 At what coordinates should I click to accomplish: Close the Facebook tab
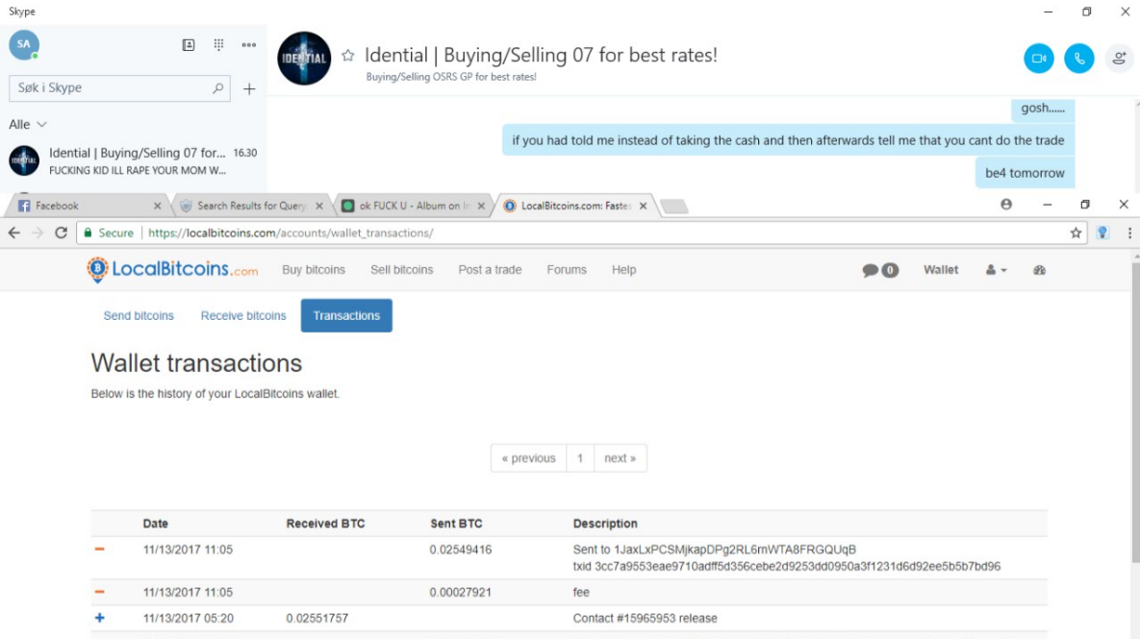point(157,207)
